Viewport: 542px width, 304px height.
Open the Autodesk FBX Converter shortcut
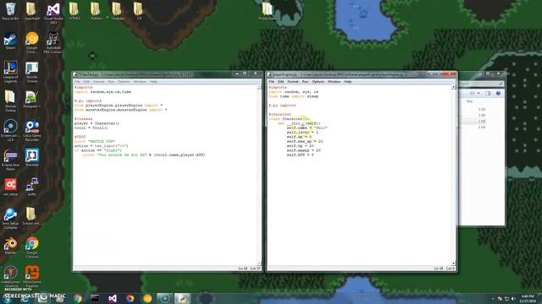53,43
